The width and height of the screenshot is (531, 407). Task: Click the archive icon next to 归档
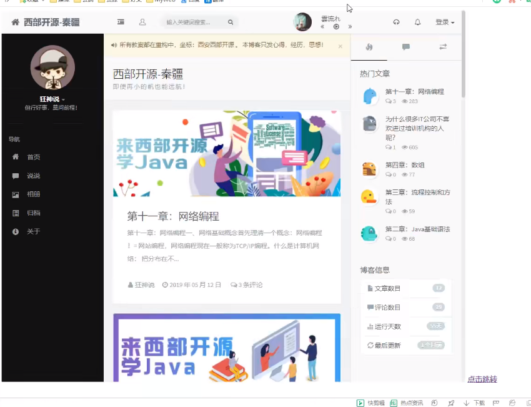click(15, 213)
